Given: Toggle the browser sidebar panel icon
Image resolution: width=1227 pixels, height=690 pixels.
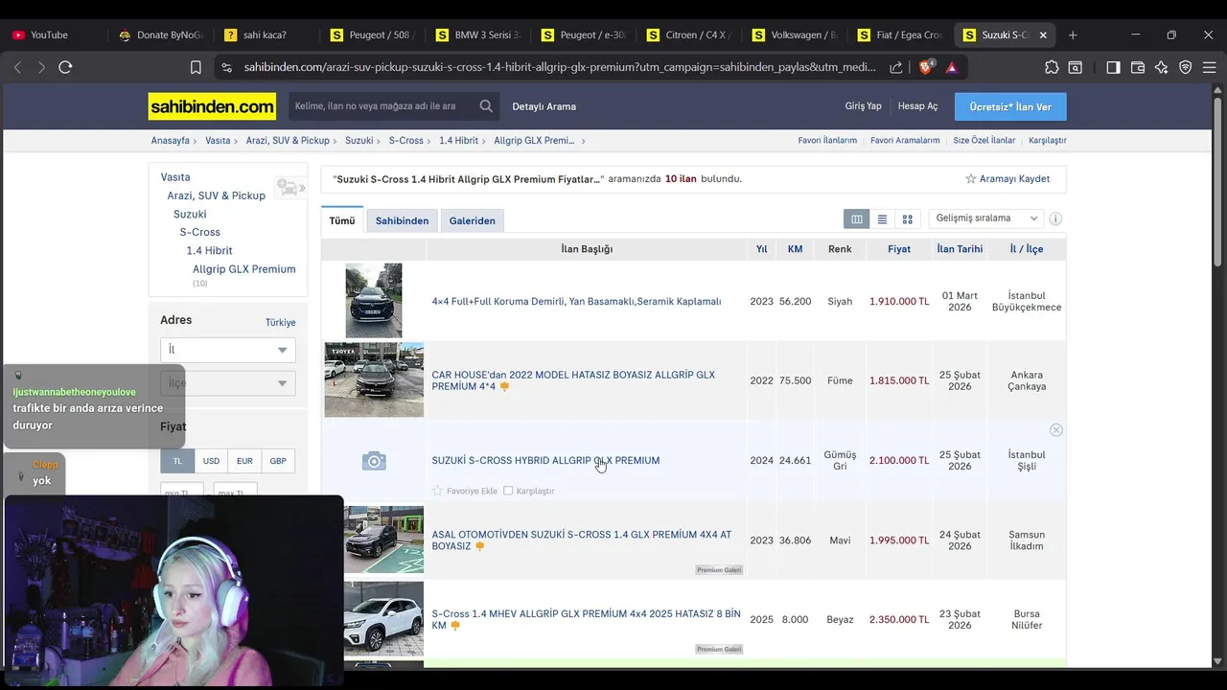Looking at the screenshot, I should [x=1113, y=67].
